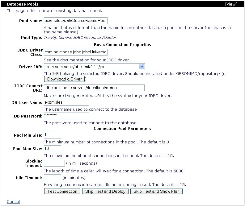Click the Driver JAR label
This screenshot has width=245, height=206.
[31, 67]
